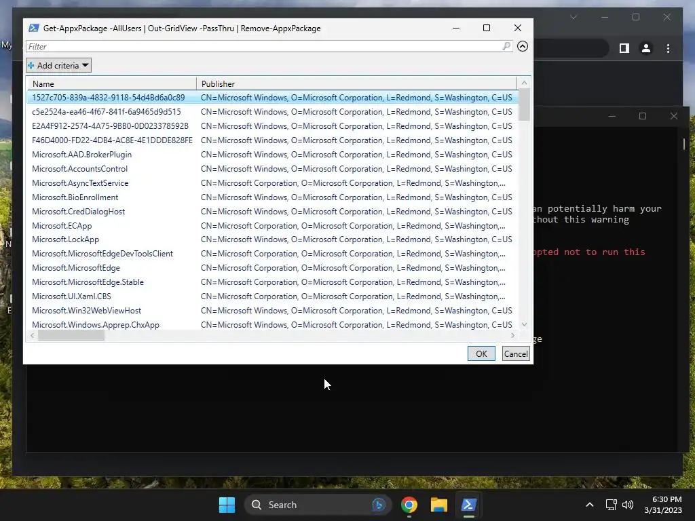Screen dimensions: 695x521
Task: Minimize the background PowerShell console window
Action: [612, 116]
